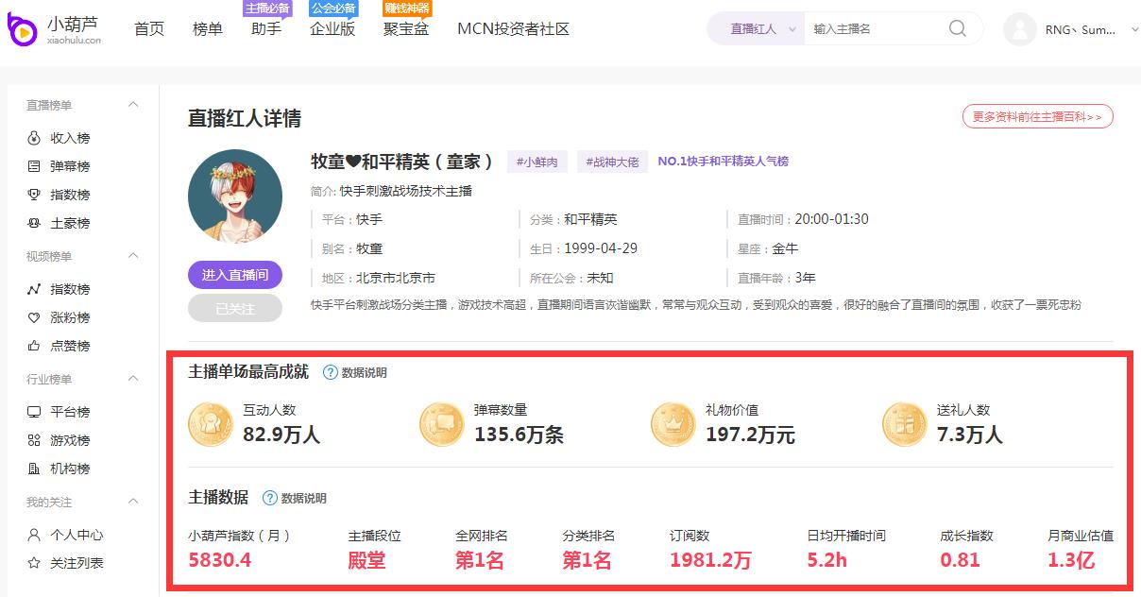The height and width of the screenshot is (597, 1141).
Task: Click the 弹幕数量 gold badge icon
Action: [x=442, y=424]
